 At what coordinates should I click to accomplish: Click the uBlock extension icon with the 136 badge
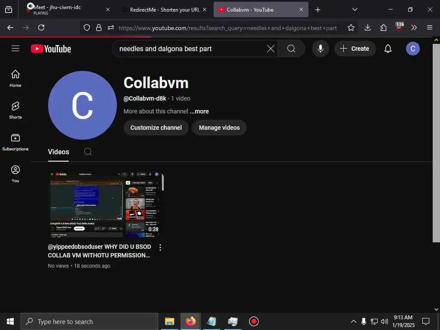[399, 27]
